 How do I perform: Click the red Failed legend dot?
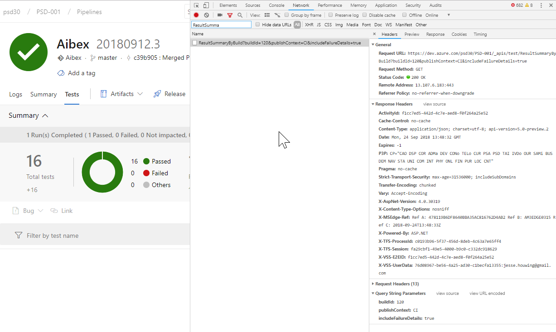click(x=146, y=173)
